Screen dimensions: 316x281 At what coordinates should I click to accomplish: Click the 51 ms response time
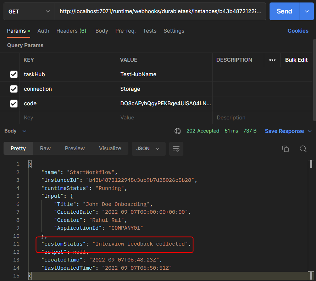pyautogui.click(x=231, y=131)
